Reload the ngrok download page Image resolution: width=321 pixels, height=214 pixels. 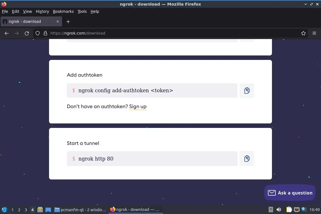(x=27, y=33)
